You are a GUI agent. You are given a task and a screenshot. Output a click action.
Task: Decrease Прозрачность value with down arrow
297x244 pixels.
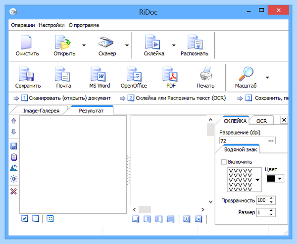point(271,202)
